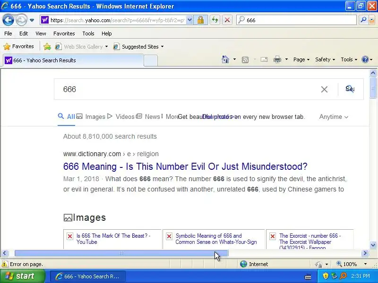Click the Windows start button
This screenshot has width=378, height=283.
(x=22, y=276)
